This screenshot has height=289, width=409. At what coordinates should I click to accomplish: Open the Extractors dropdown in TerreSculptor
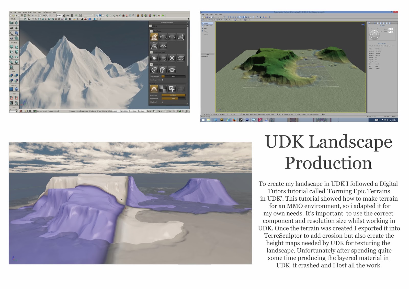pos(248,20)
